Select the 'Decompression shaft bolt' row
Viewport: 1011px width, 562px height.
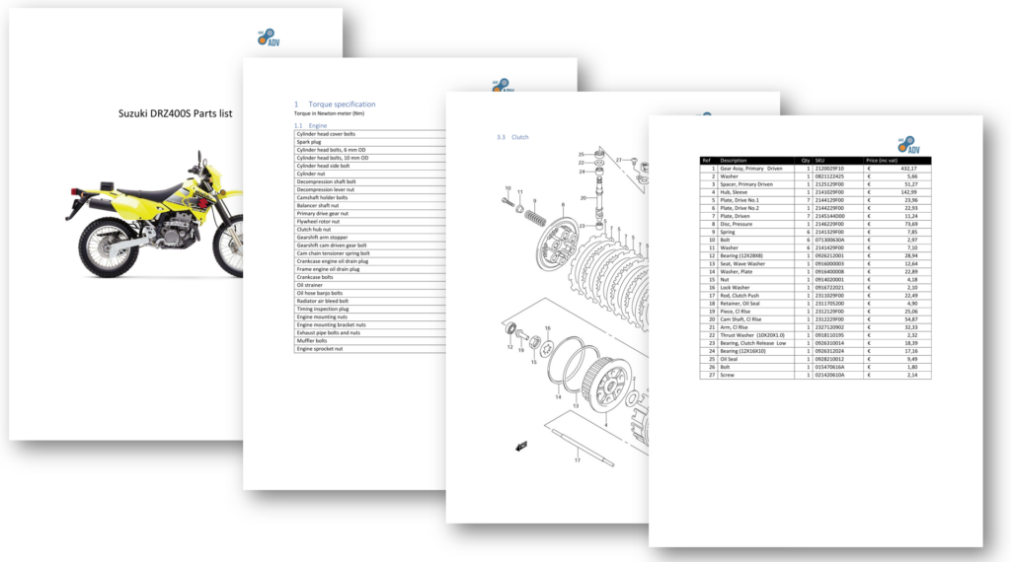tap(370, 181)
